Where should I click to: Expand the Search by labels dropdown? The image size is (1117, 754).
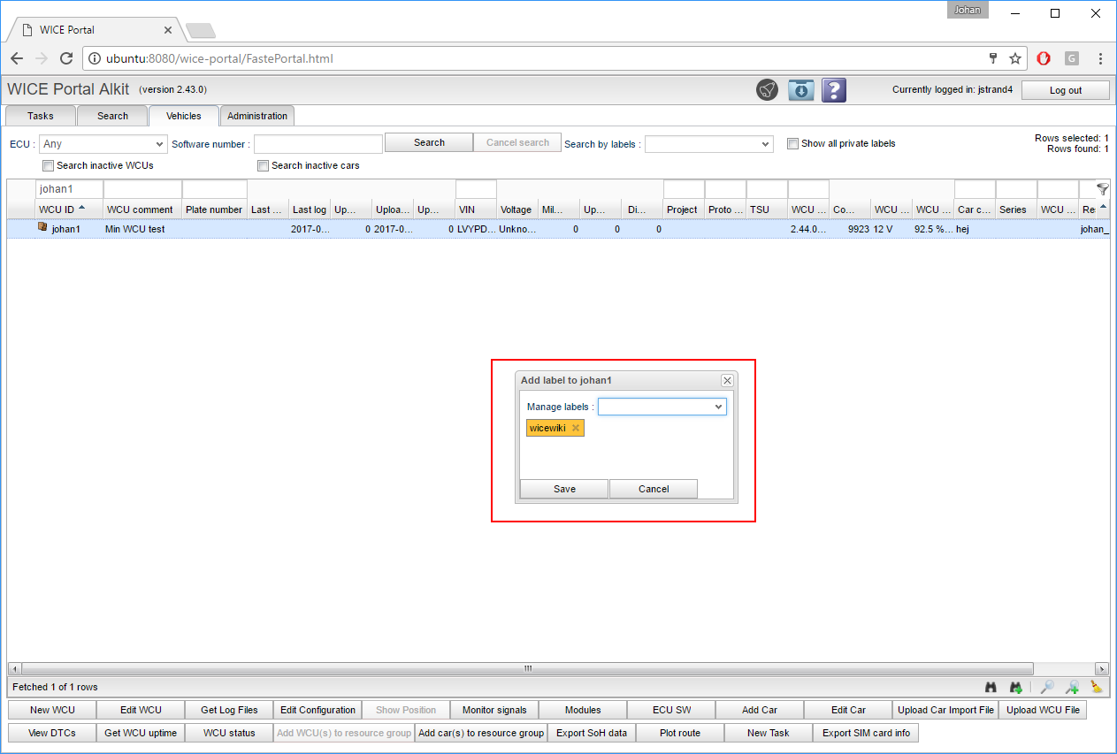[x=709, y=144]
